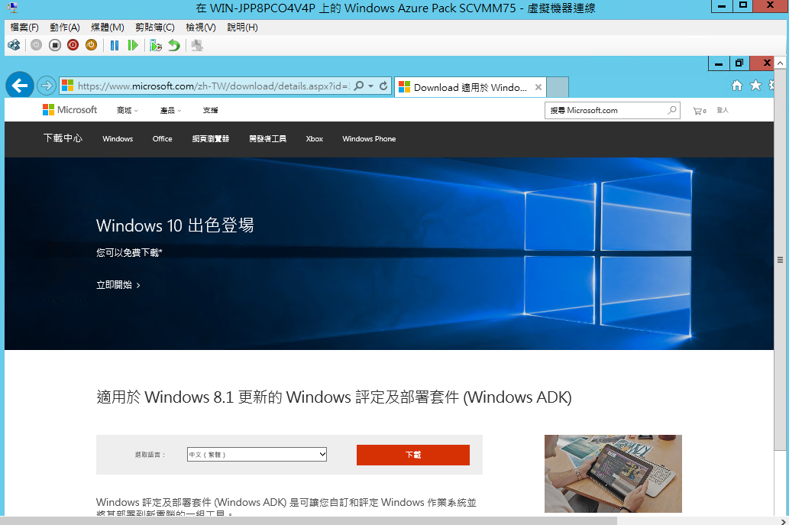Open a new blank browser tab

(x=558, y=87)
